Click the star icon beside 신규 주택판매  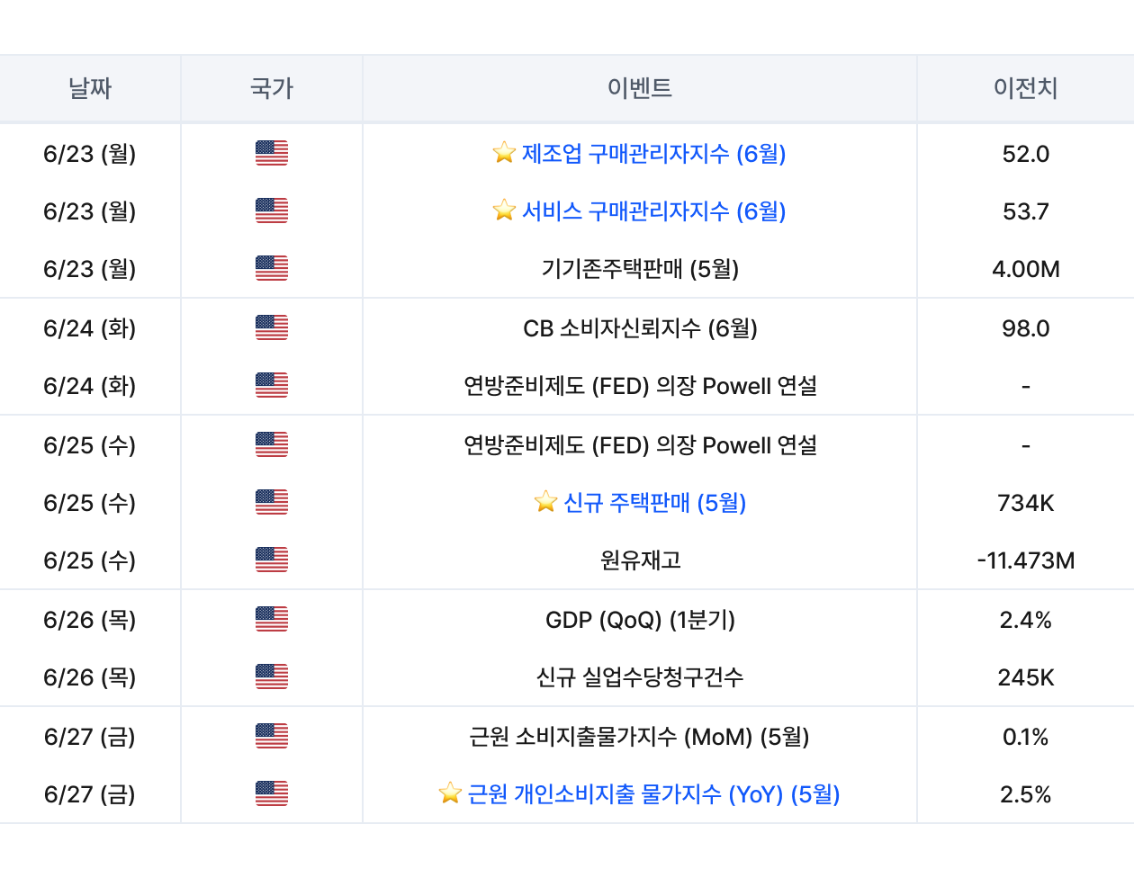pos(545,502)
